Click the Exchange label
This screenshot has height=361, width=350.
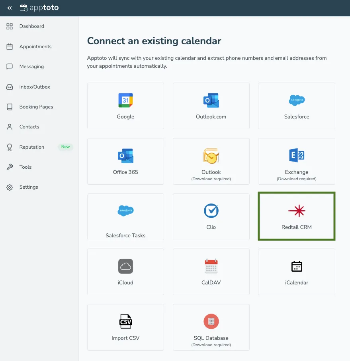(297, 172)
